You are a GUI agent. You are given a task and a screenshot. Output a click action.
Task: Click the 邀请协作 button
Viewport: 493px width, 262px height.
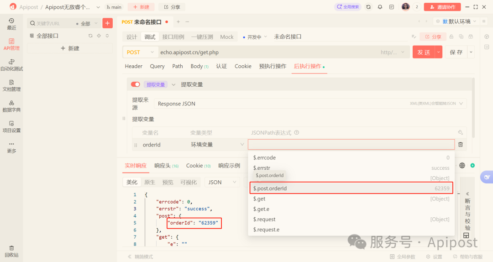pos(442,7)
